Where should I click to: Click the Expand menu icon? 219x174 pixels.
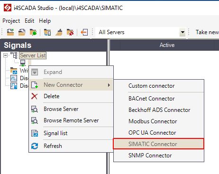(35, 72)
